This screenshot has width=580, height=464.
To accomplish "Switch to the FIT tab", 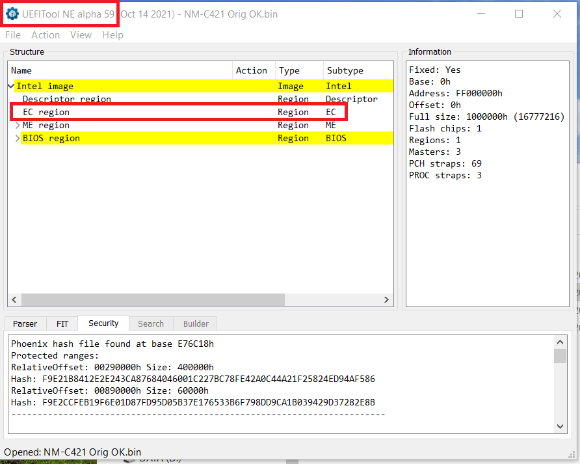I will pos(62,323).
